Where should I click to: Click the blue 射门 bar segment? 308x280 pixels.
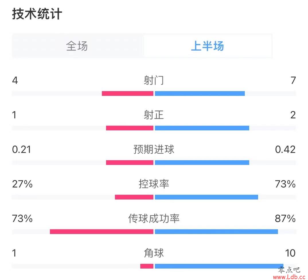(x=200, y=93)
